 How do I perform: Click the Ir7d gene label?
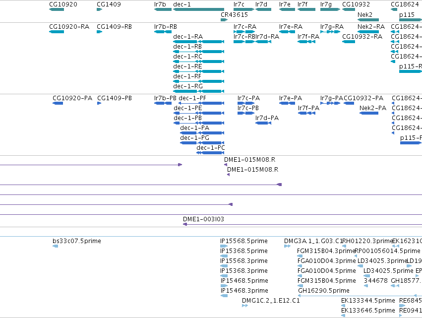pos(261,4)
